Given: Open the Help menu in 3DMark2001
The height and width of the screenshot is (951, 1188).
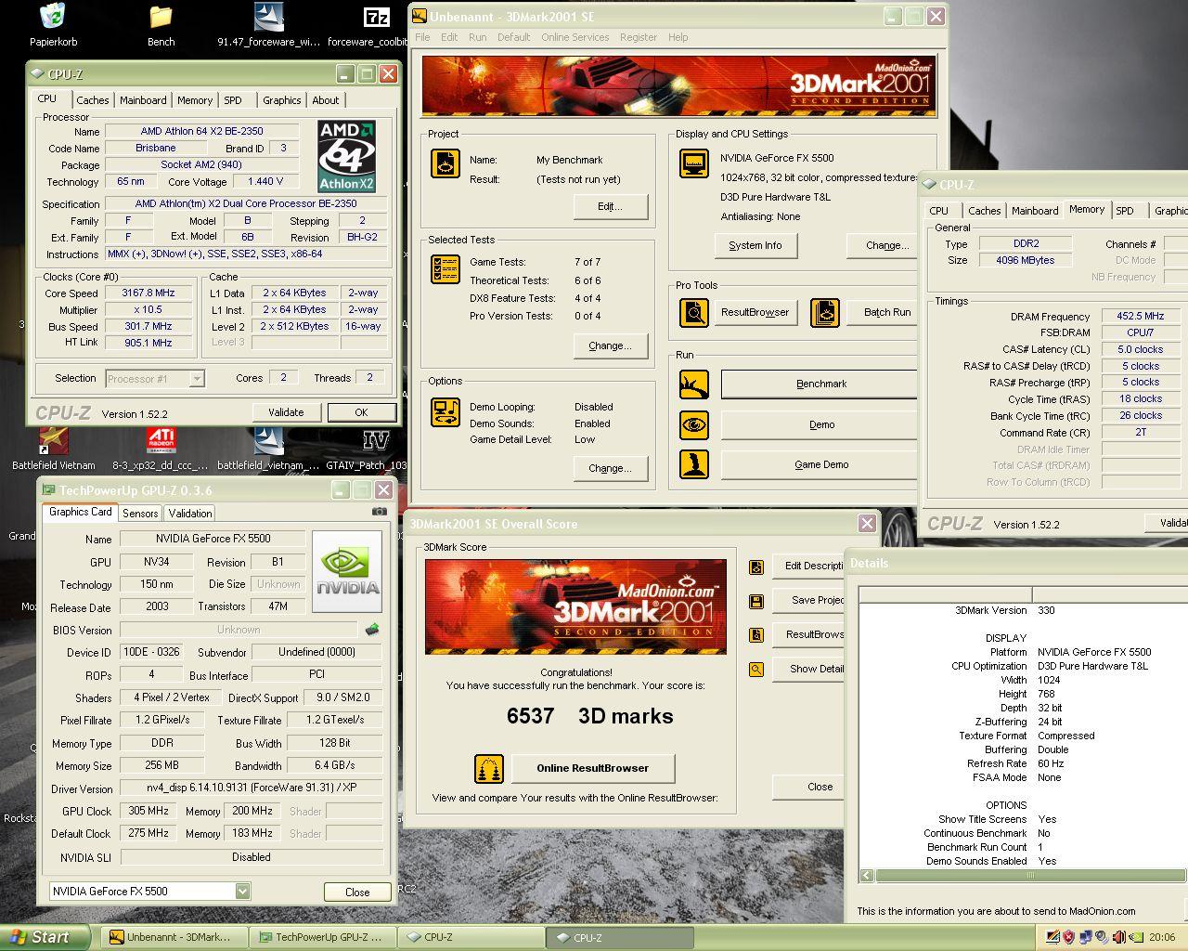Looking at the screenshot, I should 678,37.
